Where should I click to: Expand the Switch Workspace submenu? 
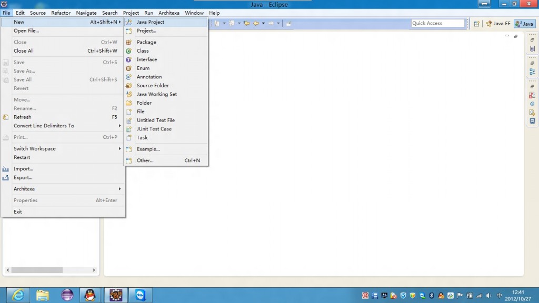point(119,148)
